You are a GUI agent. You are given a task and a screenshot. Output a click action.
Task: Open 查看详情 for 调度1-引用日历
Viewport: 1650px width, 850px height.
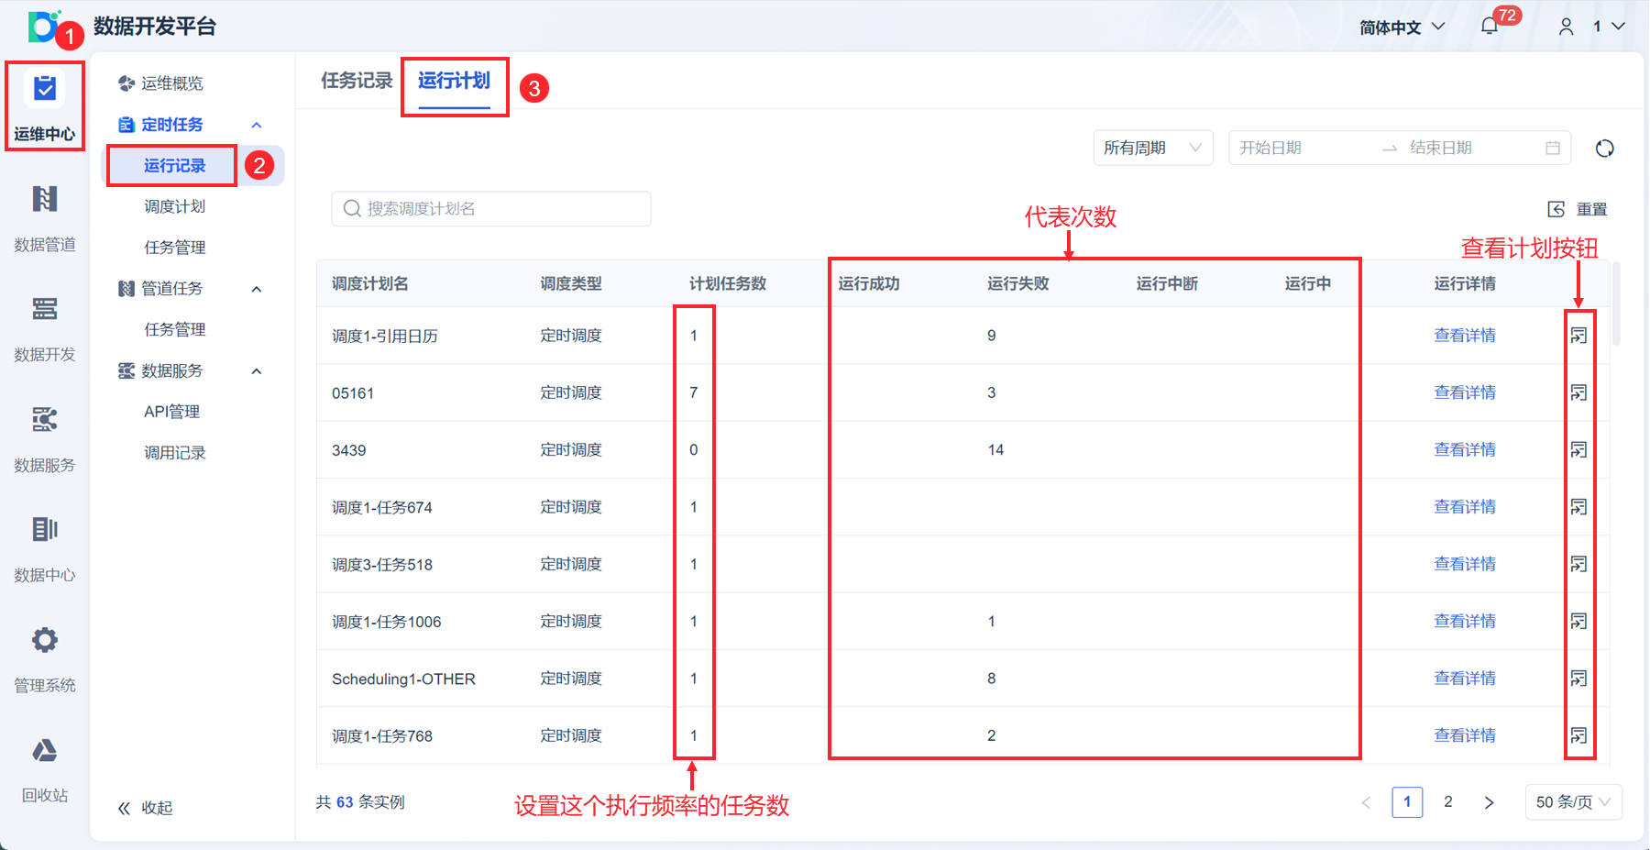tap(1465, 336)
